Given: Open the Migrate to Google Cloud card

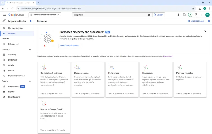Looking at the screenshot, I should [54, 116].
